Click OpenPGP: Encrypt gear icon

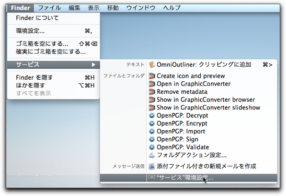pos(152,124)
